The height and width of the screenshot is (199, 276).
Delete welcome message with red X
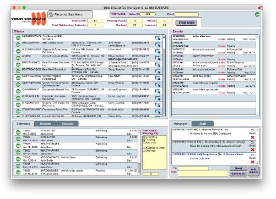click(252, 137)
